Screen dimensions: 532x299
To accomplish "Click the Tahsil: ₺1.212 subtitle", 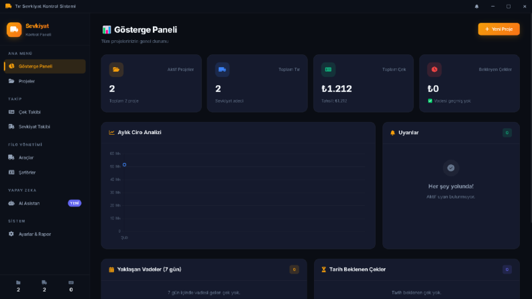I will point(334,101).
